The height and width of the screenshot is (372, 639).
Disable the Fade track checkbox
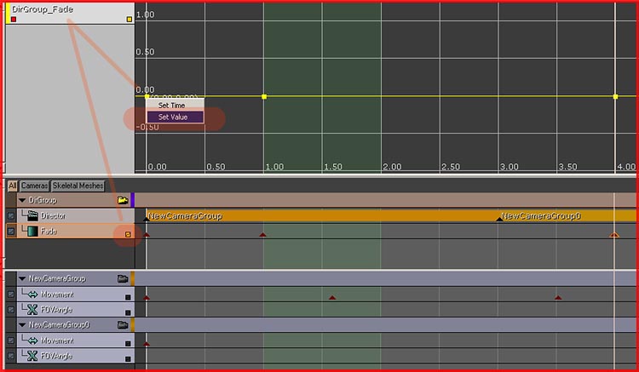pos(10,232)
